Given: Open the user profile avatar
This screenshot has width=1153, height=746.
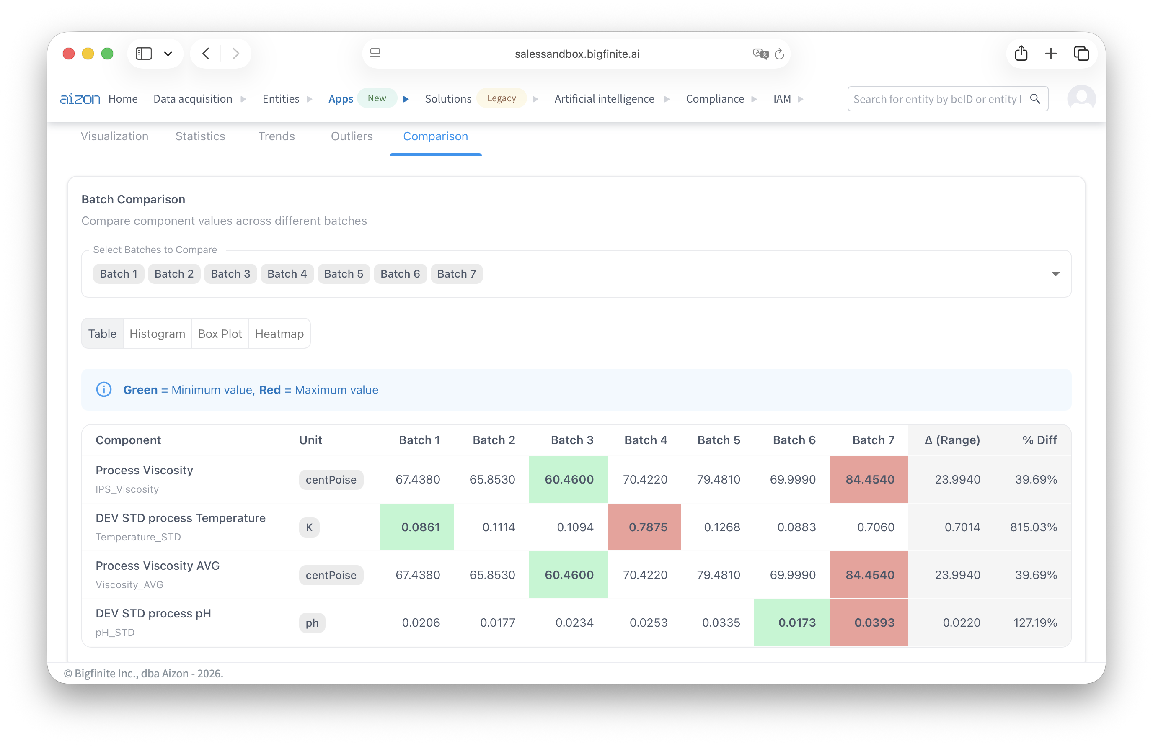Looking at the screenshot, I should coord(1081,99).
